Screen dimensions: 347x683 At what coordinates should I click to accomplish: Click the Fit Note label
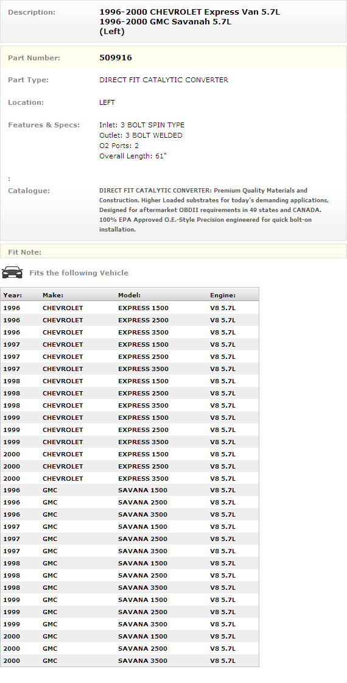pos(25,252)
